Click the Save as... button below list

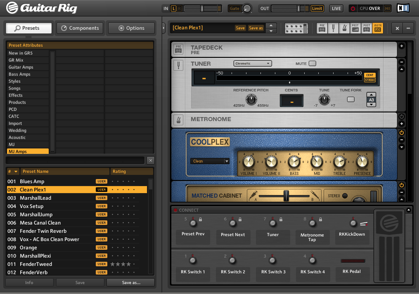[x=131, y=282]
